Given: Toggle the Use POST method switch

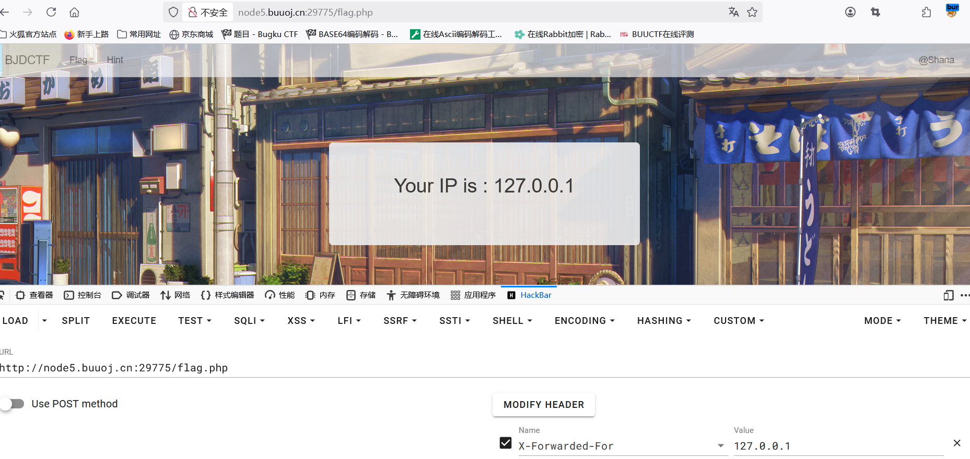Looking at the screenshot, I should click(x=13, y=404).
